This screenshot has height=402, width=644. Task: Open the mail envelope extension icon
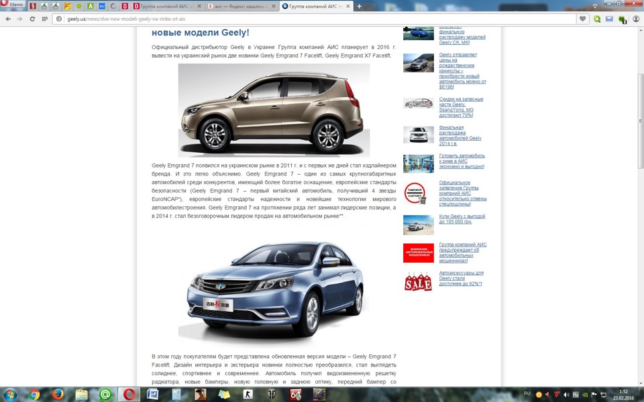609,19
